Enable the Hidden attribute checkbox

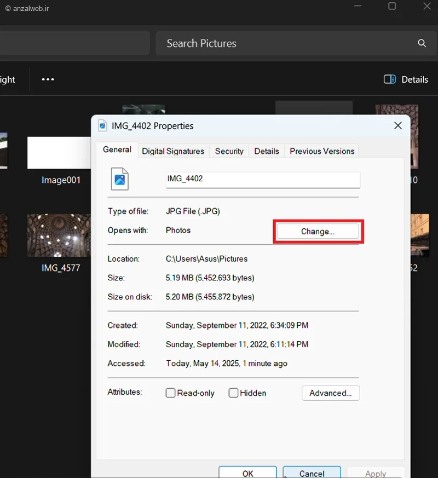coord(233,393)
